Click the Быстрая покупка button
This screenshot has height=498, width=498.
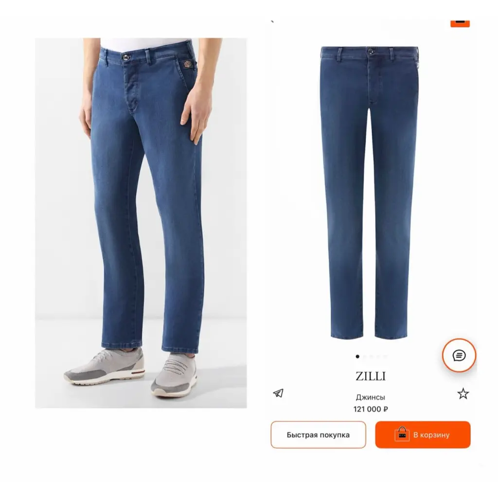pyautogui.click(x=318, y=435)
